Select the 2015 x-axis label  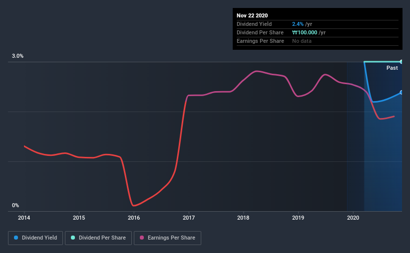(x=79, y=218)
